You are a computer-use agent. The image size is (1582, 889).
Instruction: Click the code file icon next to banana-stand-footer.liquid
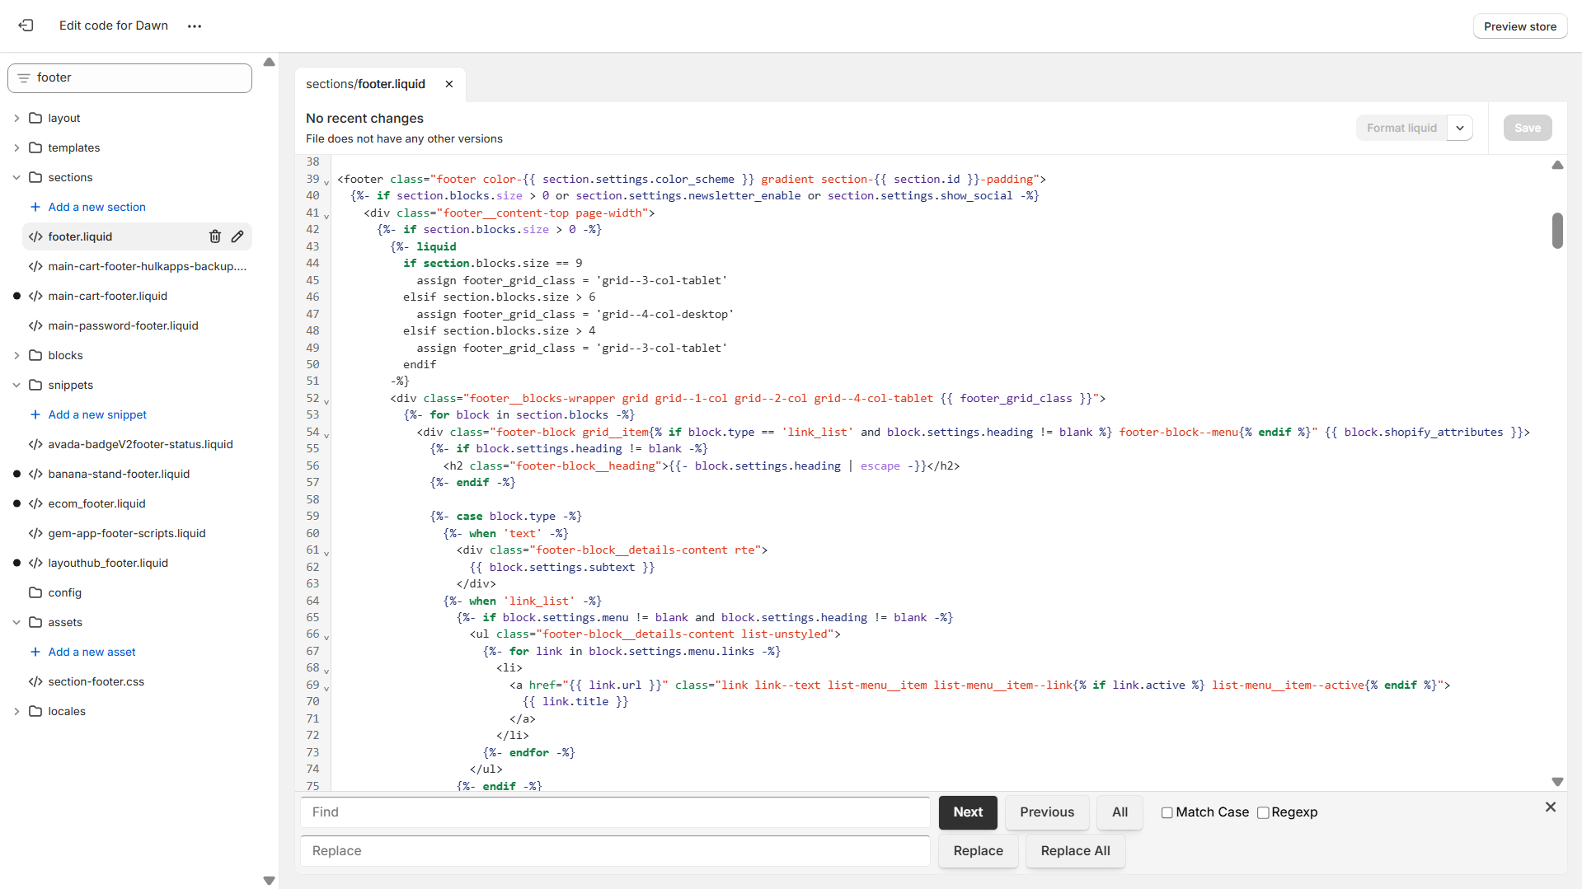point(35,474)
